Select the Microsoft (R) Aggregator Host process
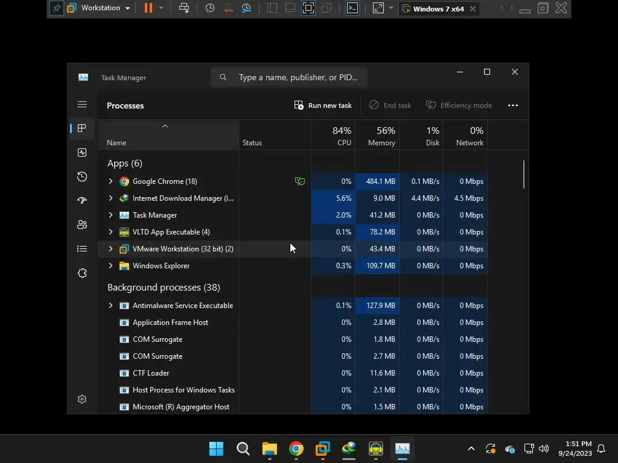The height and width of the screenshot is (463, 618). point(293,407)
